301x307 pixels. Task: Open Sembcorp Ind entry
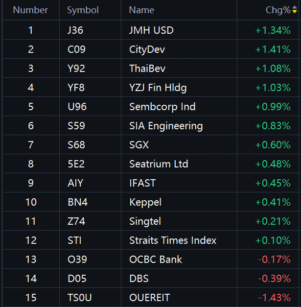click(x=162, y=107)
